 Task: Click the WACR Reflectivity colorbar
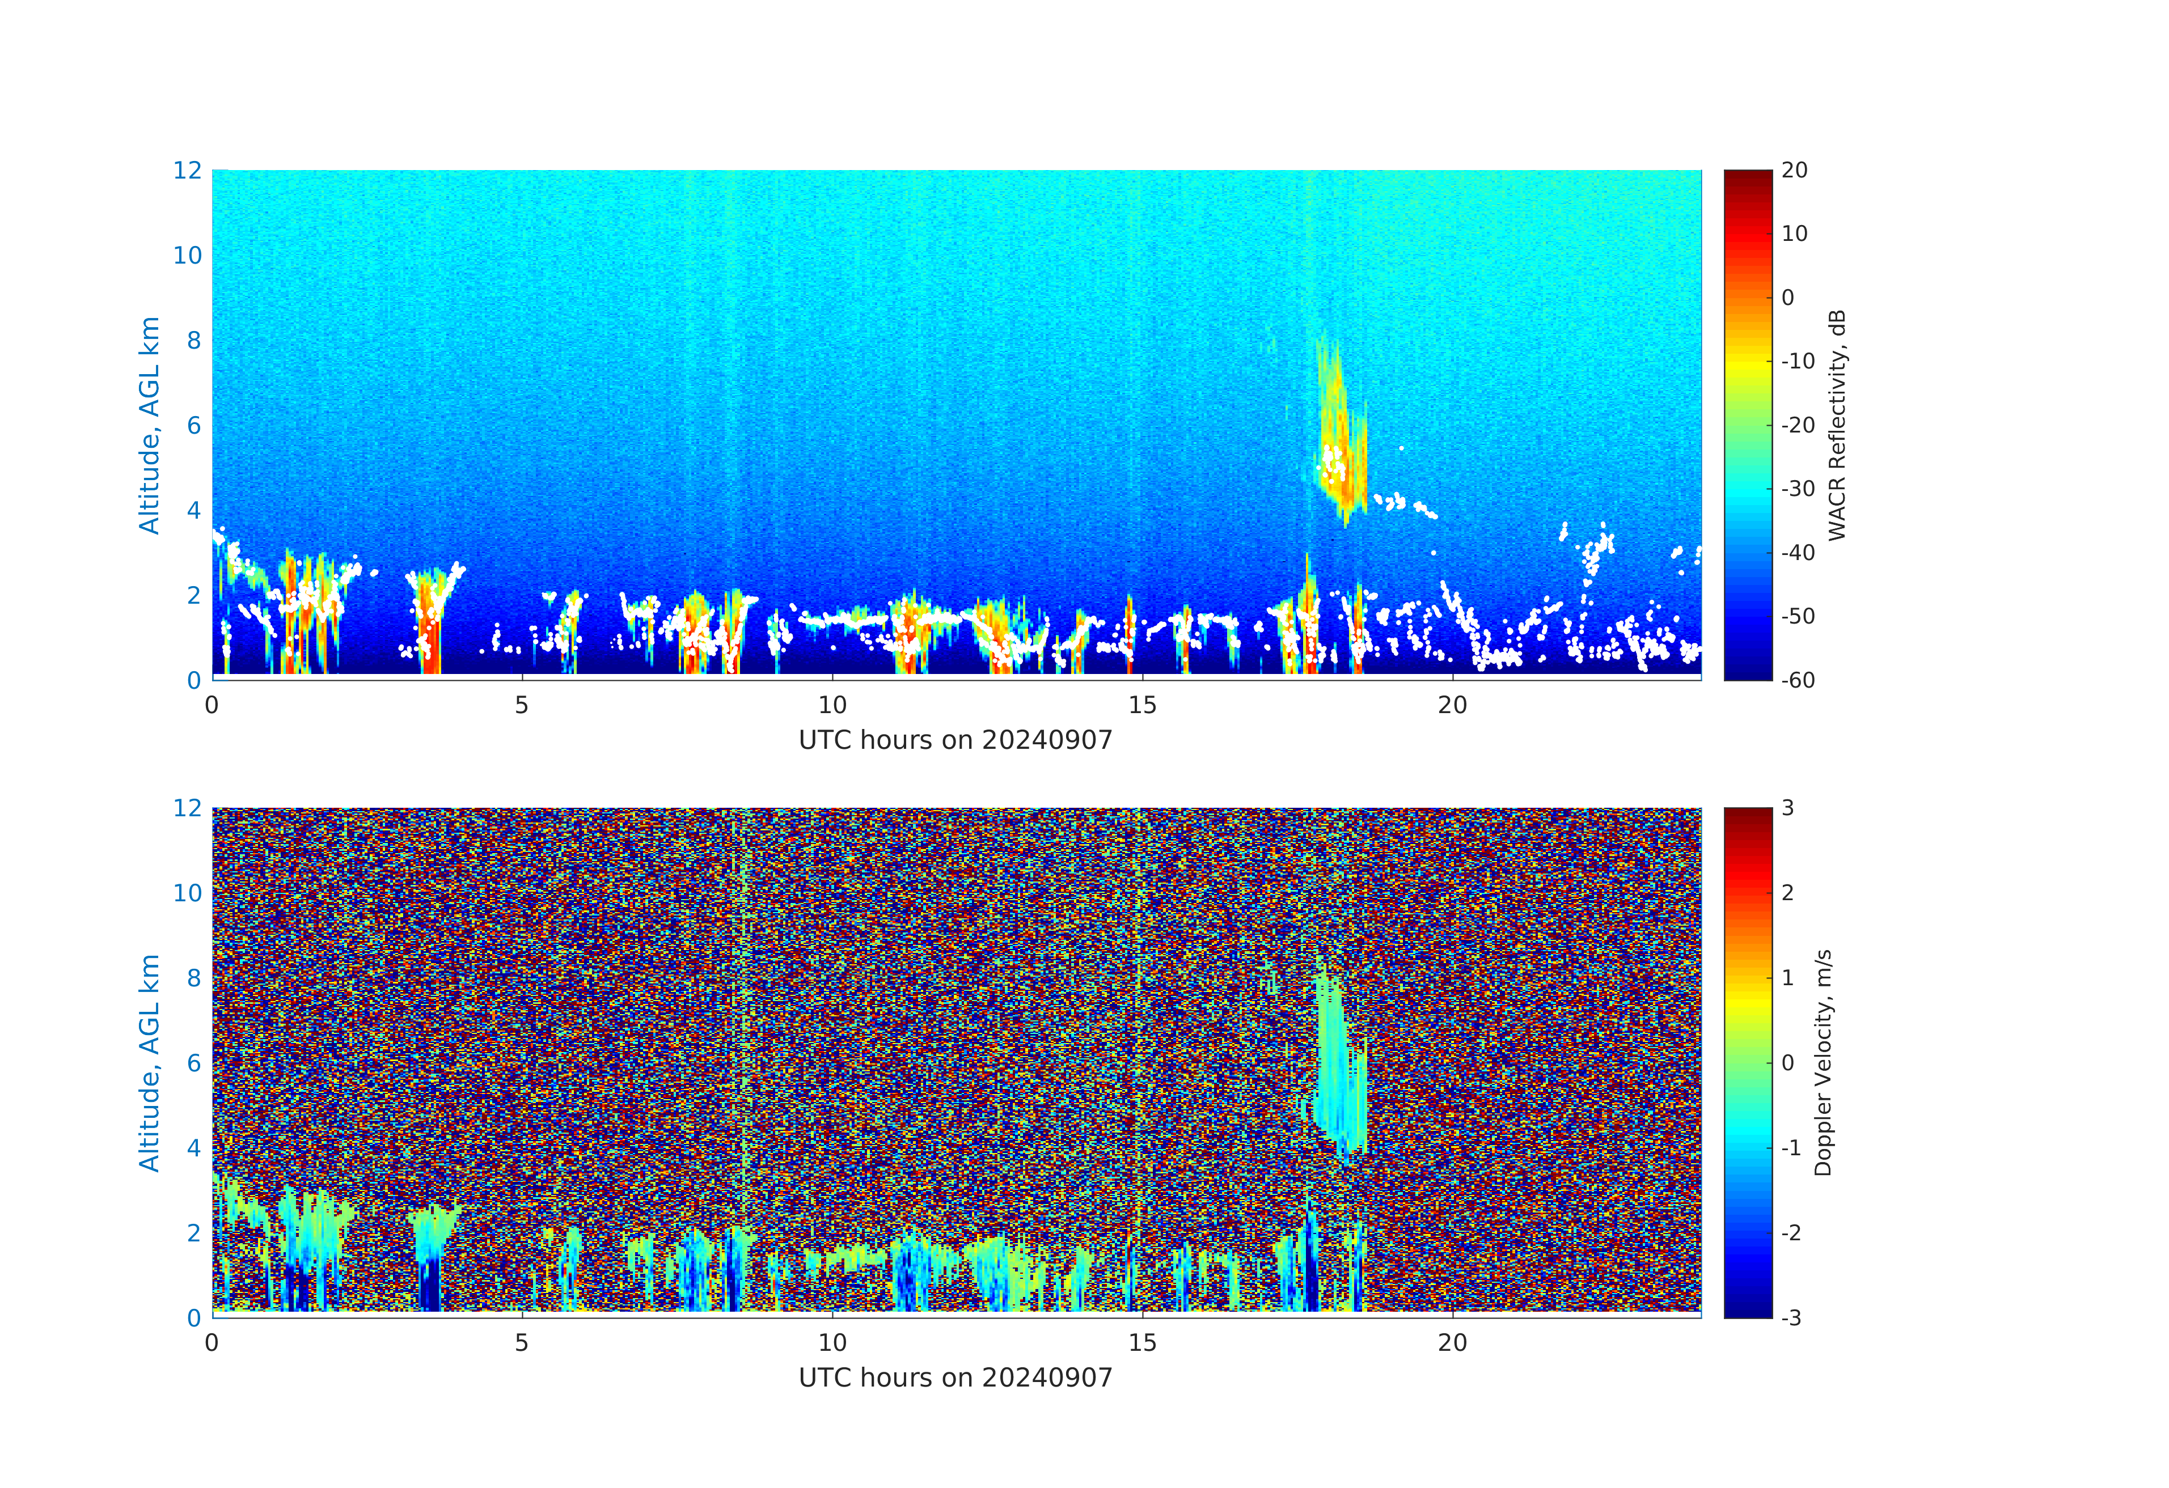coord(1747,425)
